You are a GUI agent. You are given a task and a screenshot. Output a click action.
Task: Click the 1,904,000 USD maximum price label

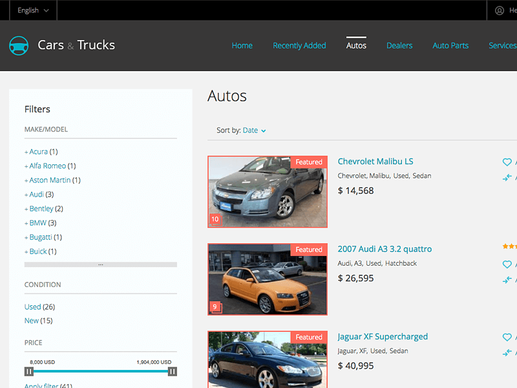coord(154,362)
